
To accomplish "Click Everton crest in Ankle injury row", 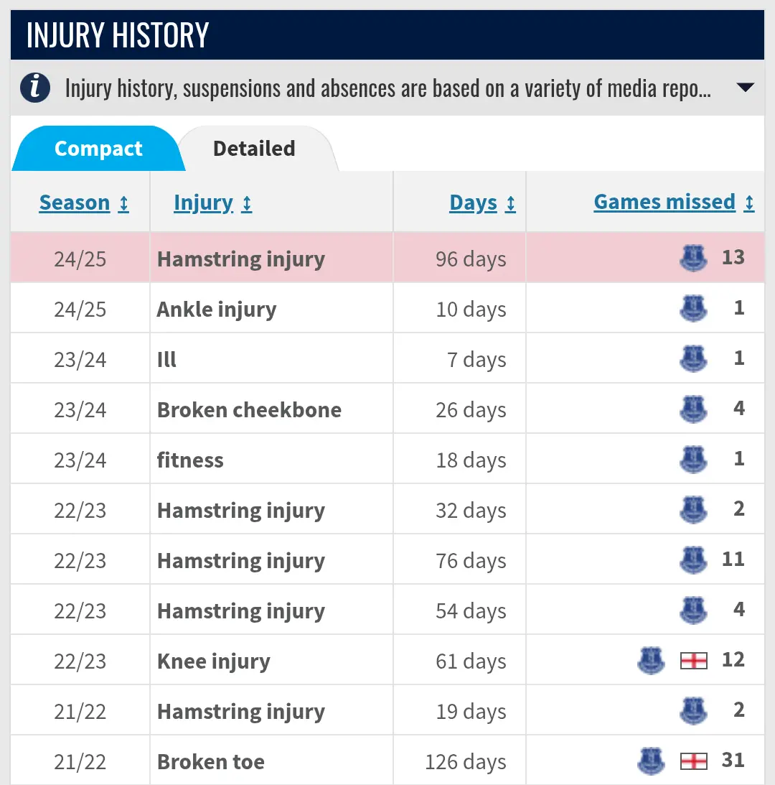I will 693,309.
